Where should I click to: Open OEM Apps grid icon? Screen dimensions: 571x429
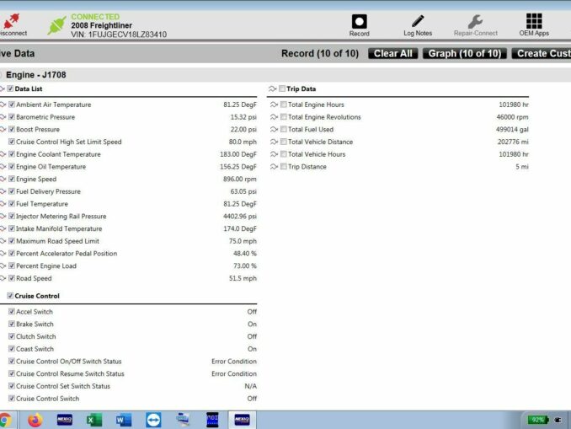pyautogui.click(x=534, y=21)
